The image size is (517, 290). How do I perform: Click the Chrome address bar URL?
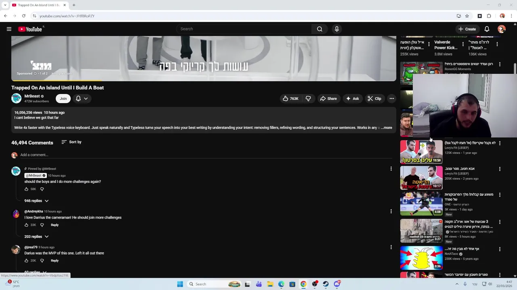point(67,16)
